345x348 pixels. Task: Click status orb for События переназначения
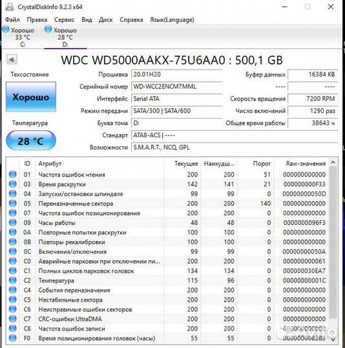pos(13,290)
